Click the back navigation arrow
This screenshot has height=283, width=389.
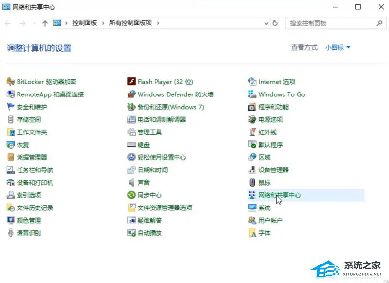[x=8, y=23]
